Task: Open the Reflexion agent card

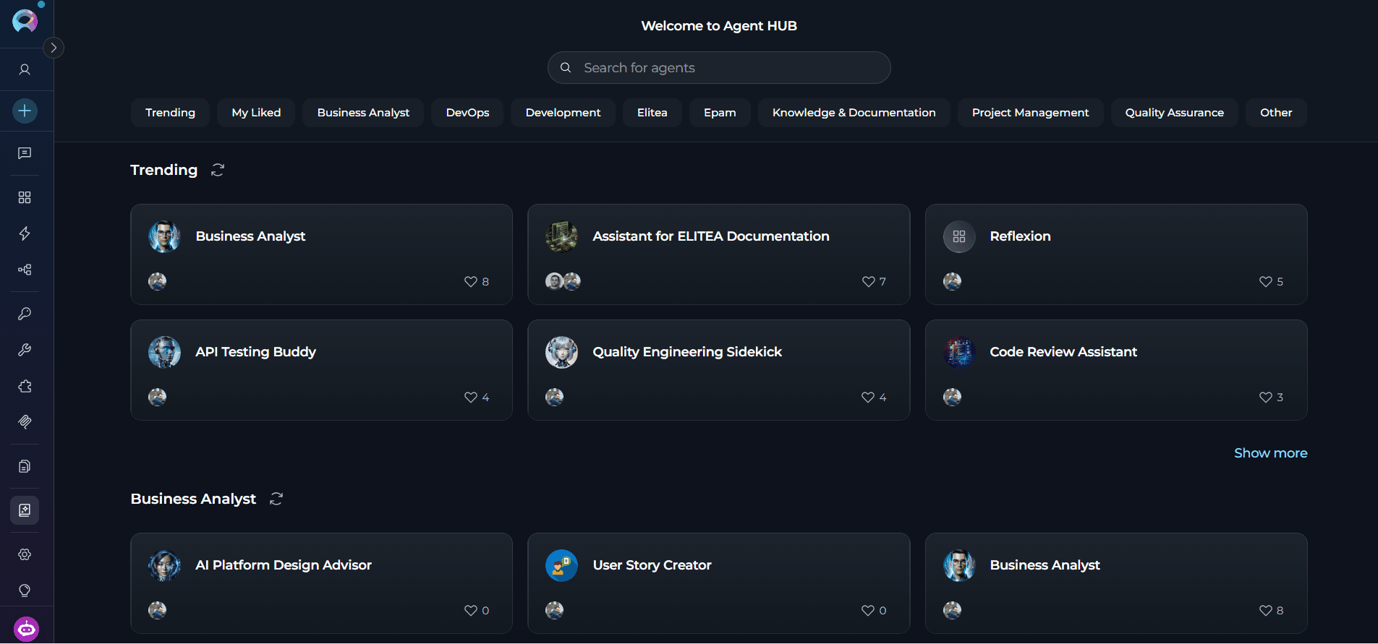Action: point(1116,254)
